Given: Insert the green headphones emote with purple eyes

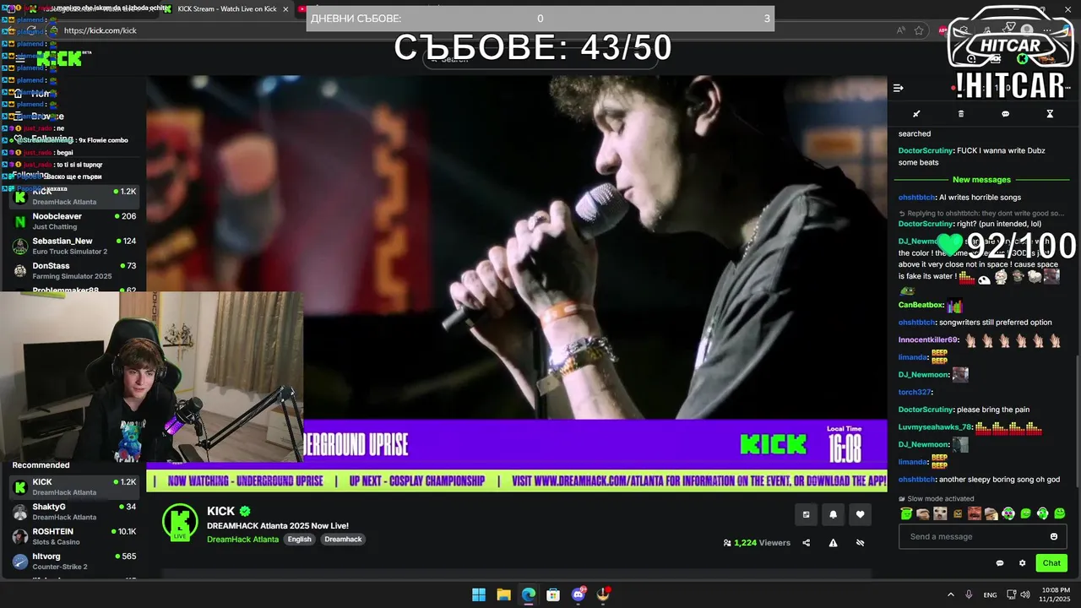Looking at the screenshot, I should (x=1008, y=513).
